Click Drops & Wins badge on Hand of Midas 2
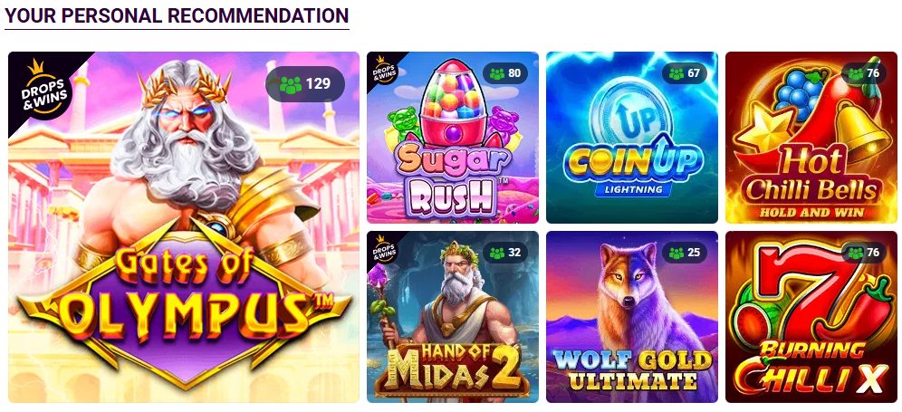Image resolution: width=902 pixels, height=412 pixels. click(x=384, y=249)
